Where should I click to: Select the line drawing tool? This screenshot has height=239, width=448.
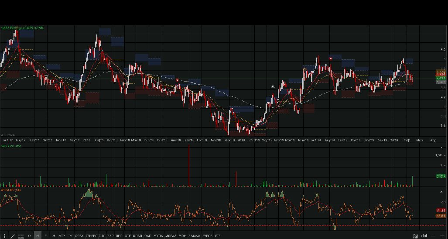(13, 236)
